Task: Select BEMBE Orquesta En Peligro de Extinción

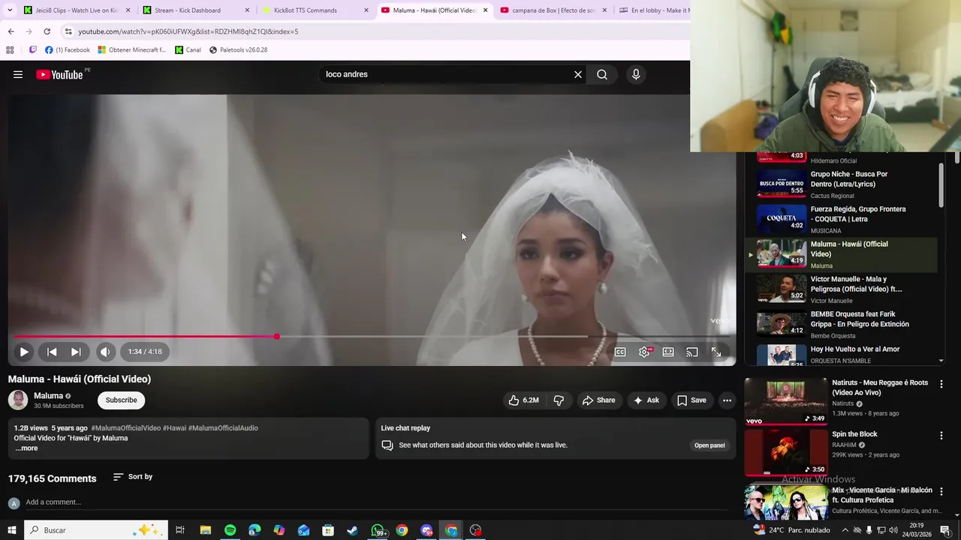Action: pyautogui.click(x=841, y=324)
